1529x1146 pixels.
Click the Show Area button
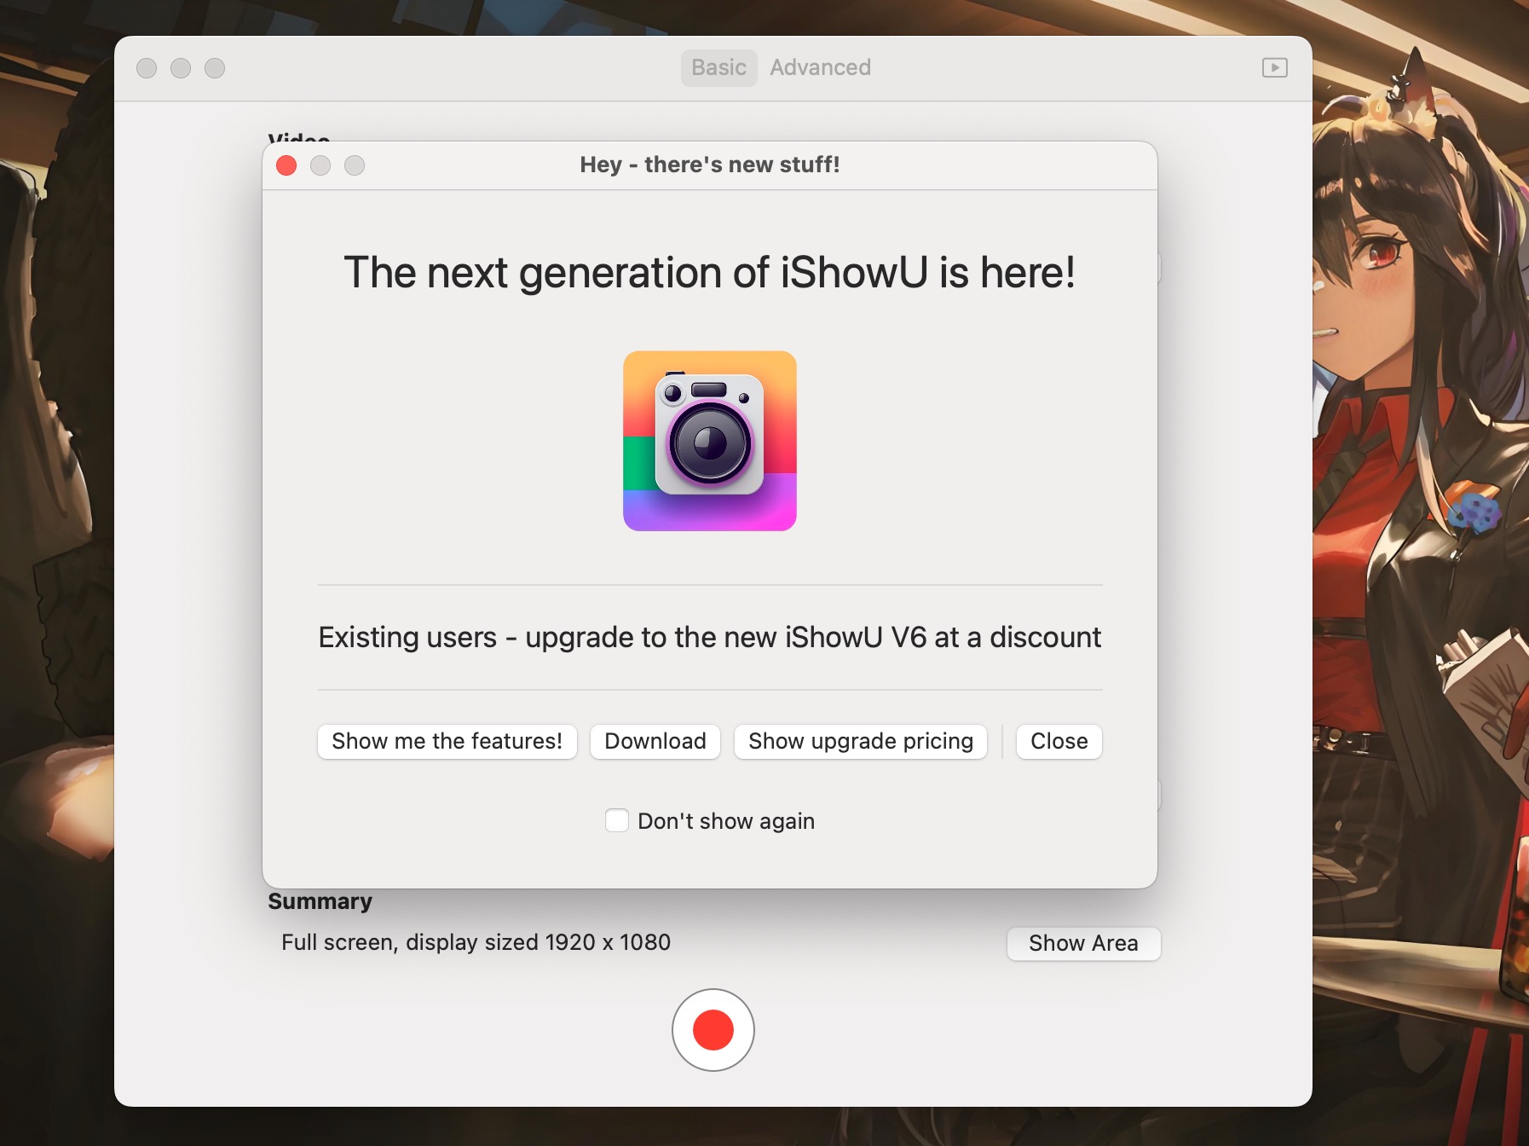(1083, 943)
